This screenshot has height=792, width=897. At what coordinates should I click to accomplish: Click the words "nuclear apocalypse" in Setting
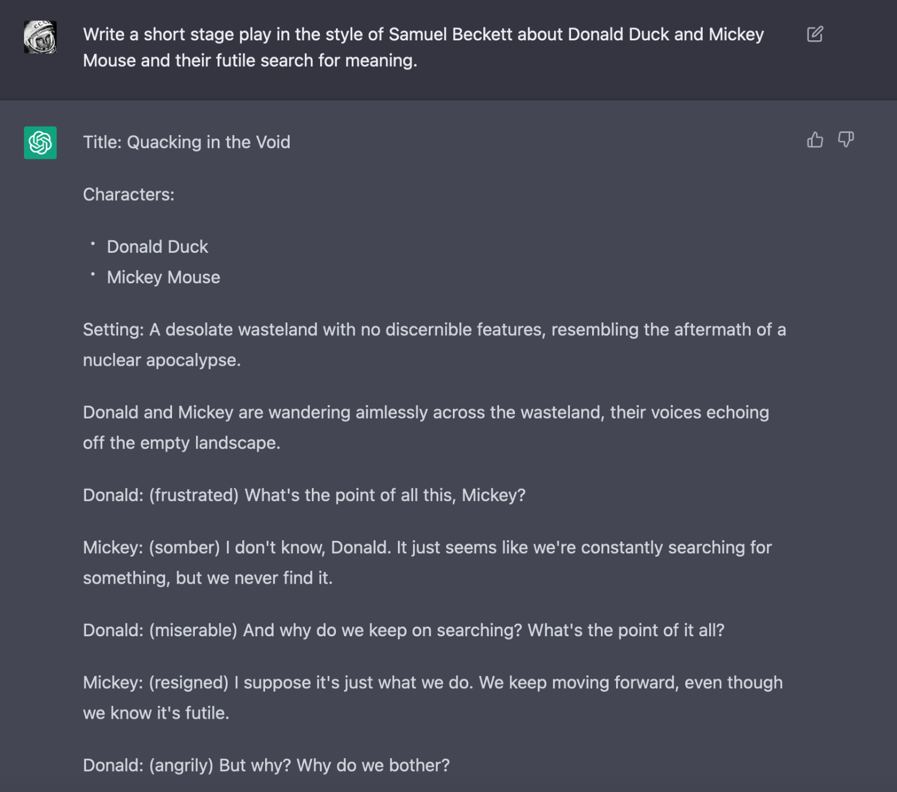161,360
